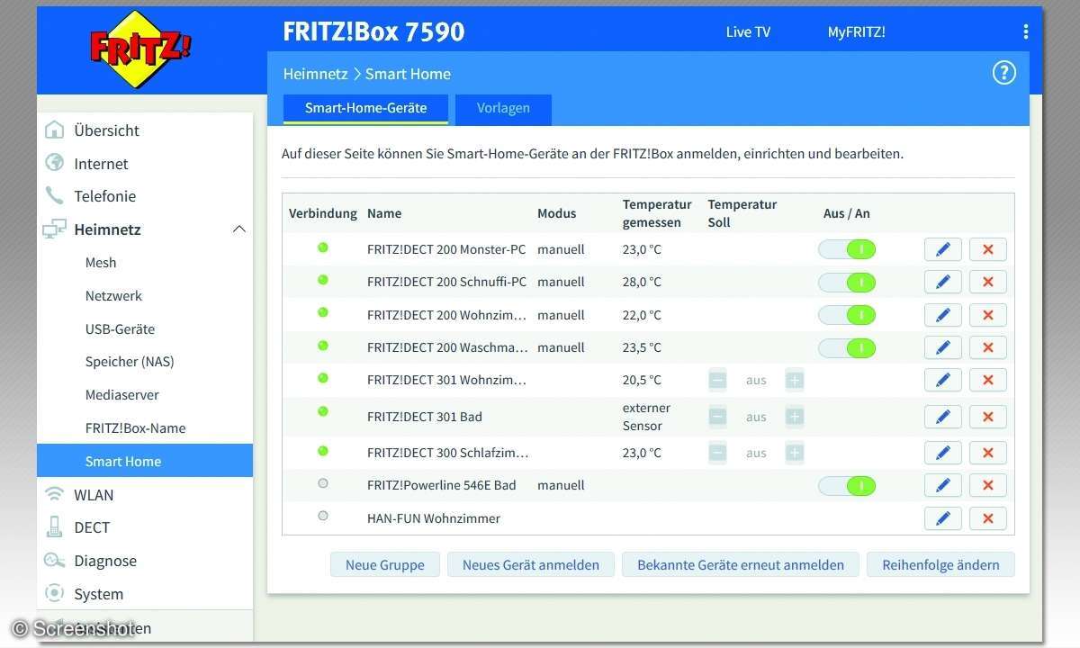Viewport: 1080px width, 648px height.
Task: Open the three-dot menu in header
Action: tap(1025, 31)
